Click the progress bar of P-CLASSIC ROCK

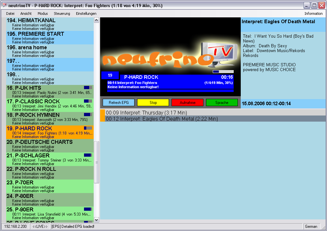tap(88, 101)
